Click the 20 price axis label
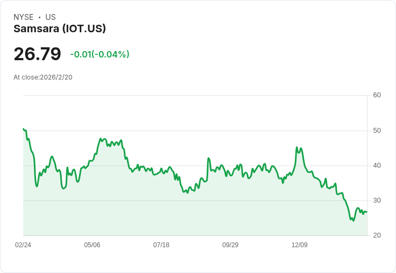 pyautogui.click(x=377, y=235)
